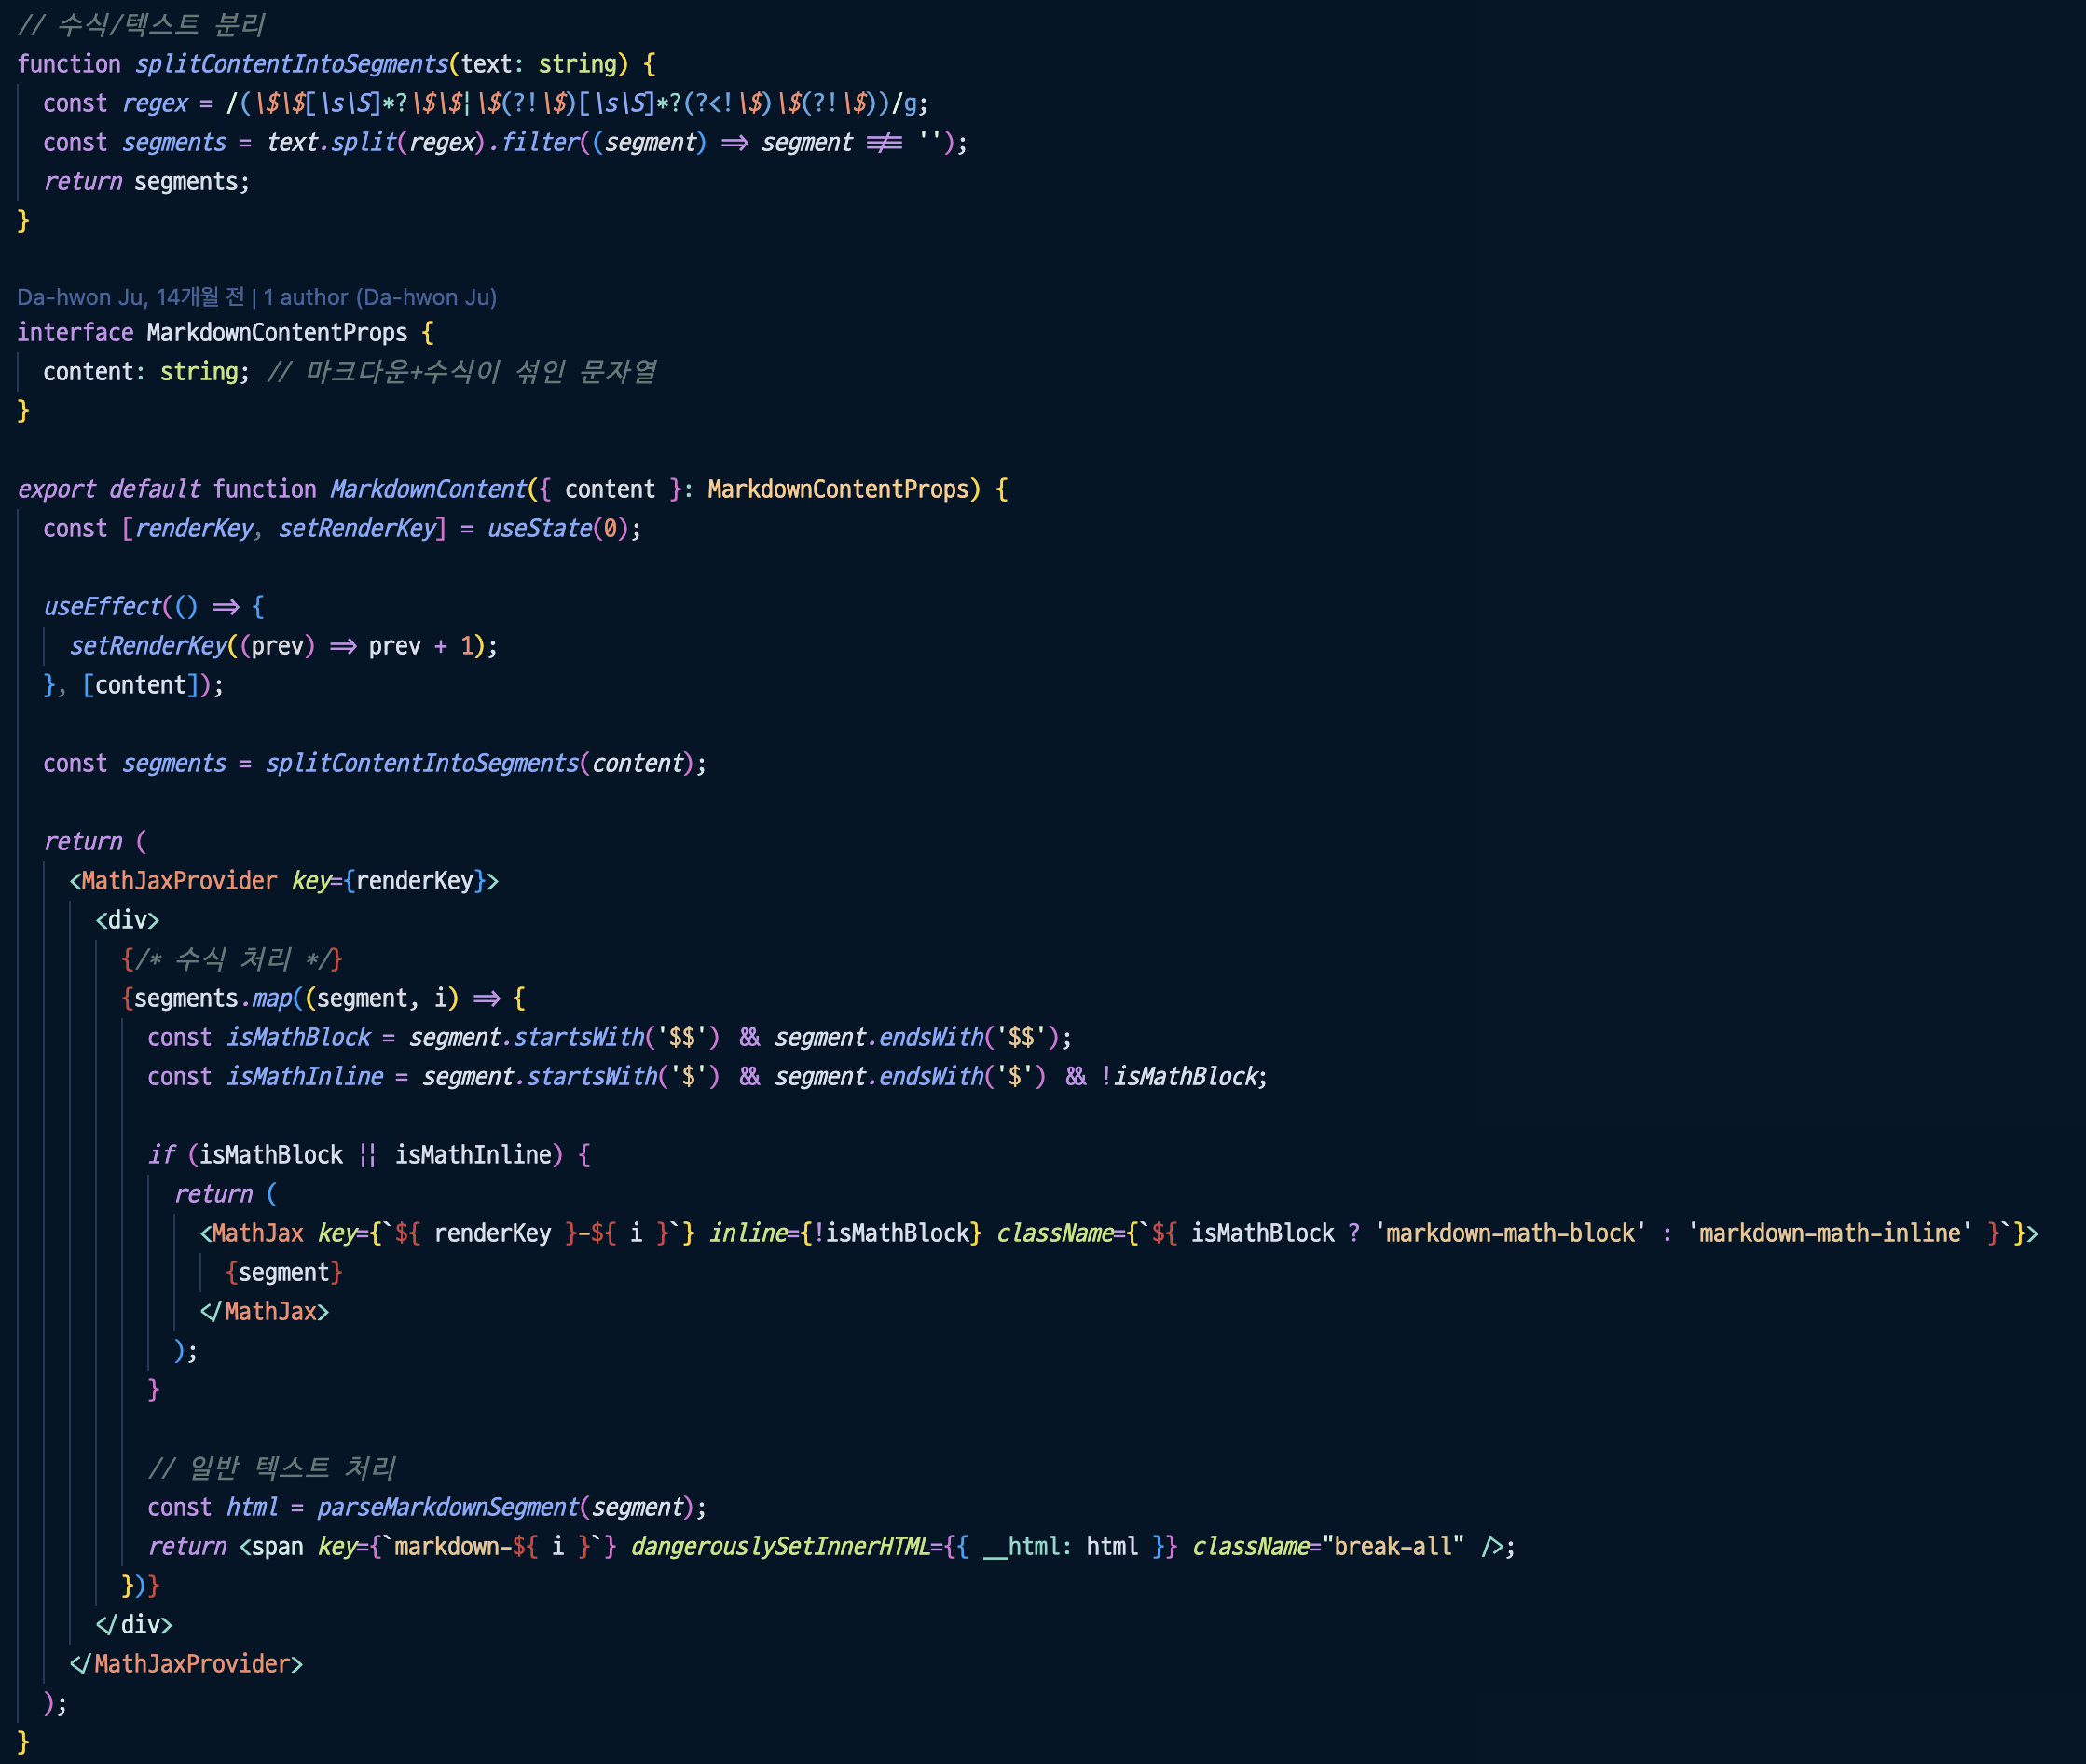The height and width of the screenshot is (1764, 2086).
Task: Click the dangerouslySetInnerHTML attribute
Action: point(779,1547)
